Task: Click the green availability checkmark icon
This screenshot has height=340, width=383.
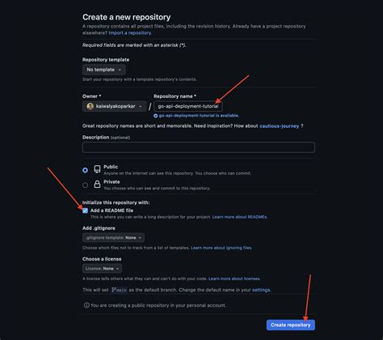Action: click(x=155, y=116)
